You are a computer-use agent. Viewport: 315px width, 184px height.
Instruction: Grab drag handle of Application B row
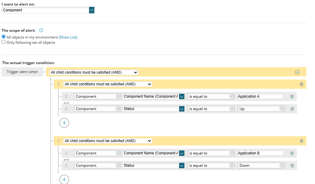66,153
